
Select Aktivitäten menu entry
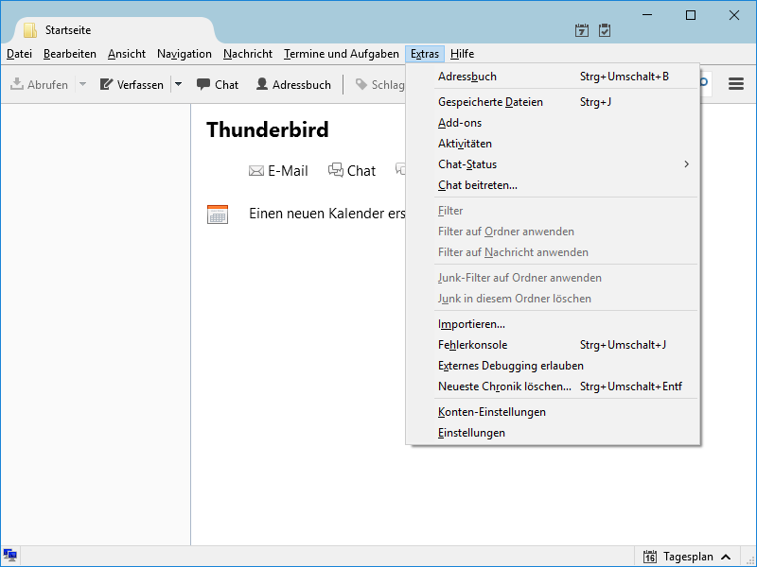(x=554, y=144)
